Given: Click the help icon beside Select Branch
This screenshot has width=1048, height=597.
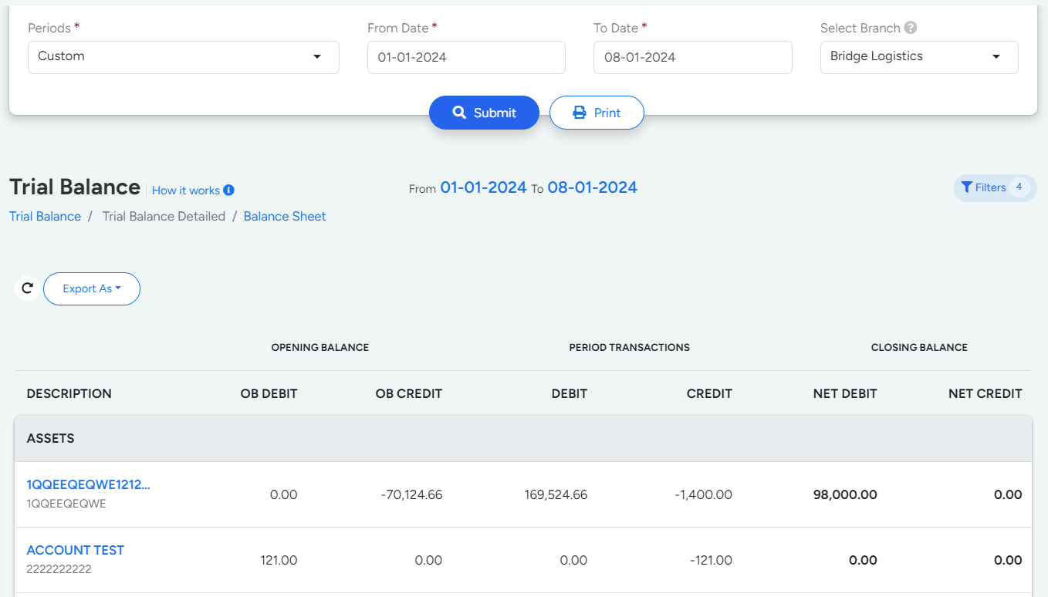Looking at the screenshot, I should coord(911,28).
